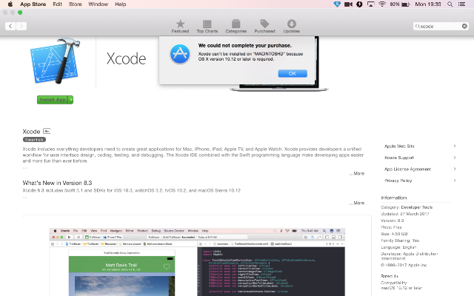Open the App Store menu
Screen dimensions: 474x296
pos(33,4)
